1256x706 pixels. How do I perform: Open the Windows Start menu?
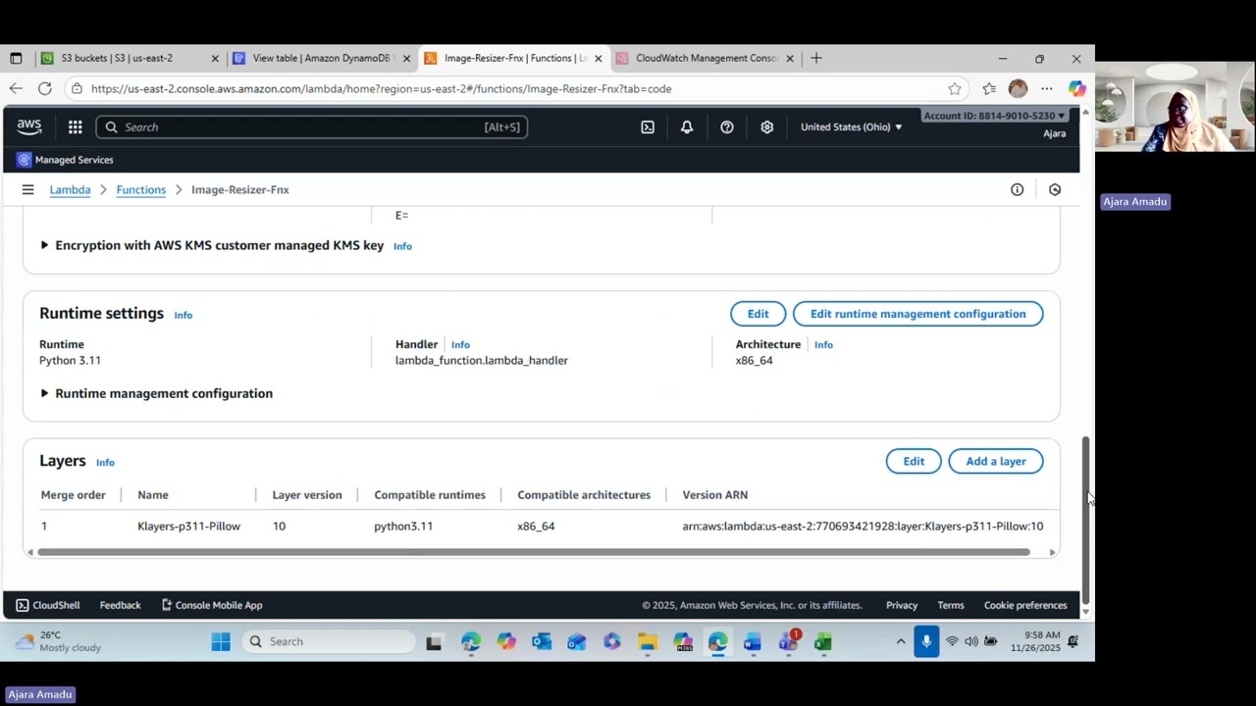tap(221, 641)
